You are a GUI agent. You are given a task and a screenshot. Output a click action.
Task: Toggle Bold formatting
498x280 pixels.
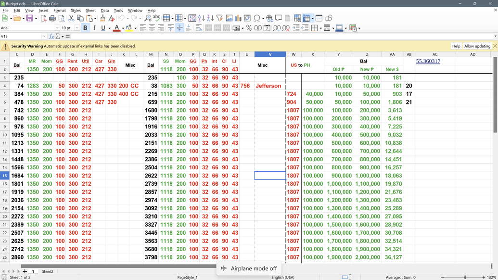tap(85, 28)
